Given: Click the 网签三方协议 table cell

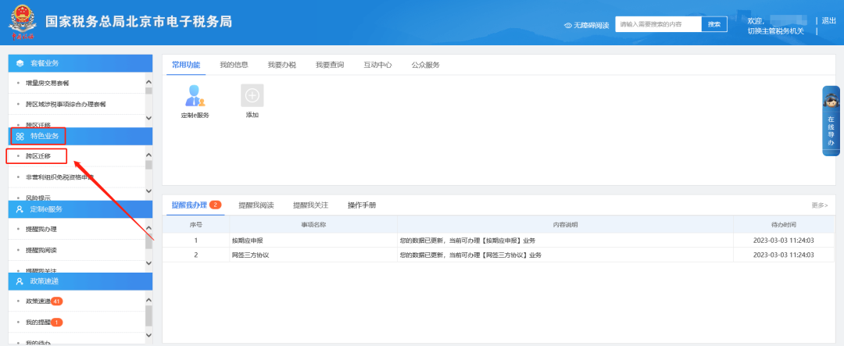Looking at the screenshot, I should (x=313, y=255).
